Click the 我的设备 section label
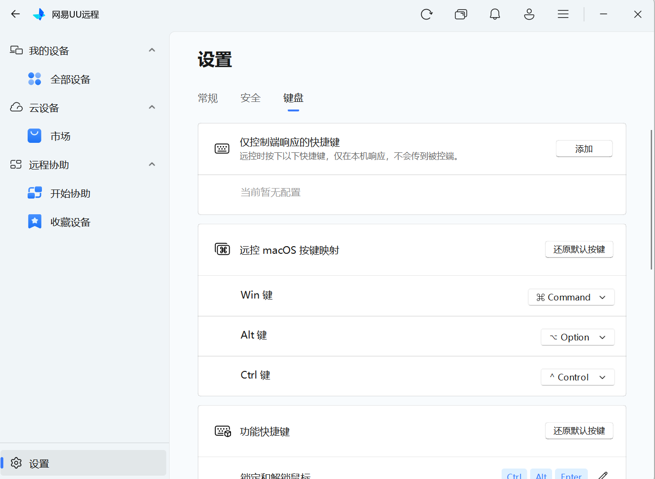Viewport: 655px width, 479px height. 49,50
